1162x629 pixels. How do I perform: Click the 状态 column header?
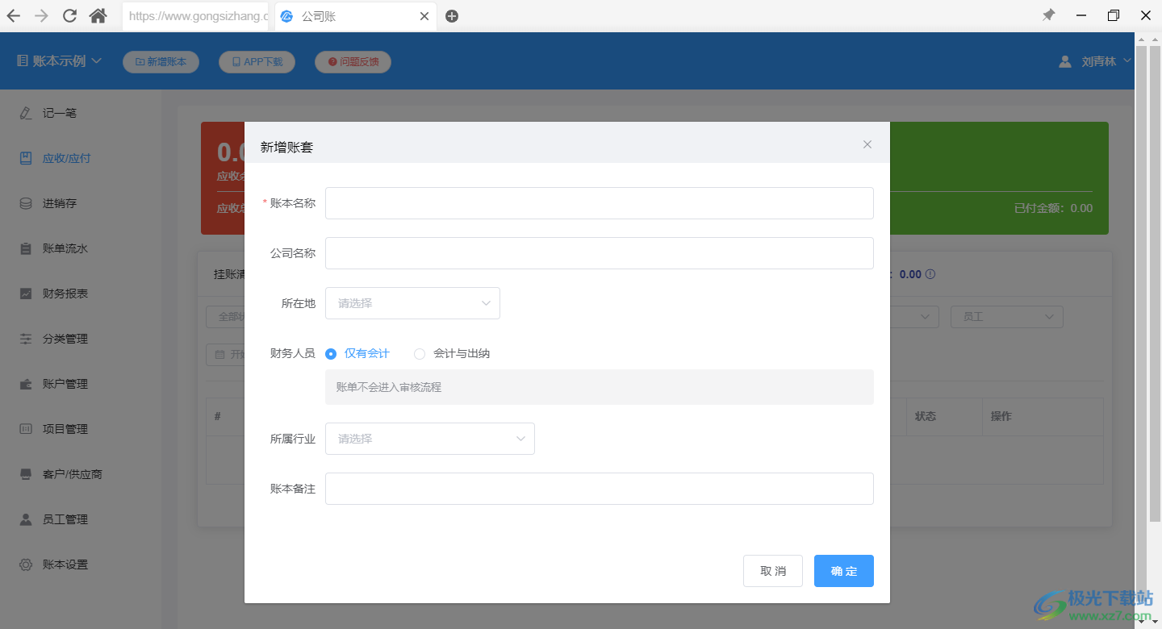tap(925, 416)
